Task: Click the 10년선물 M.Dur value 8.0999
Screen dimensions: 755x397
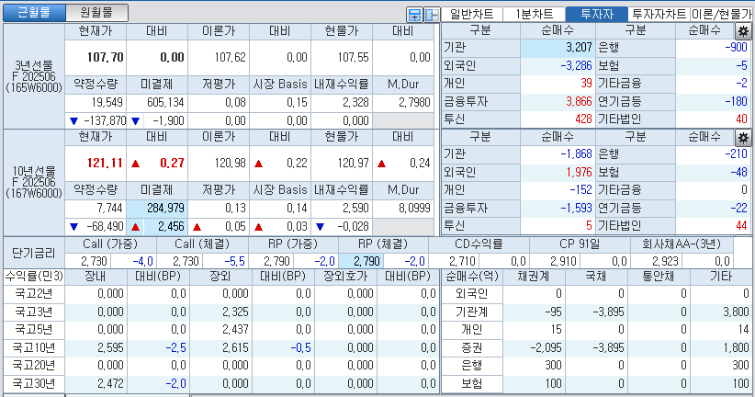Action: pos(414,208)
